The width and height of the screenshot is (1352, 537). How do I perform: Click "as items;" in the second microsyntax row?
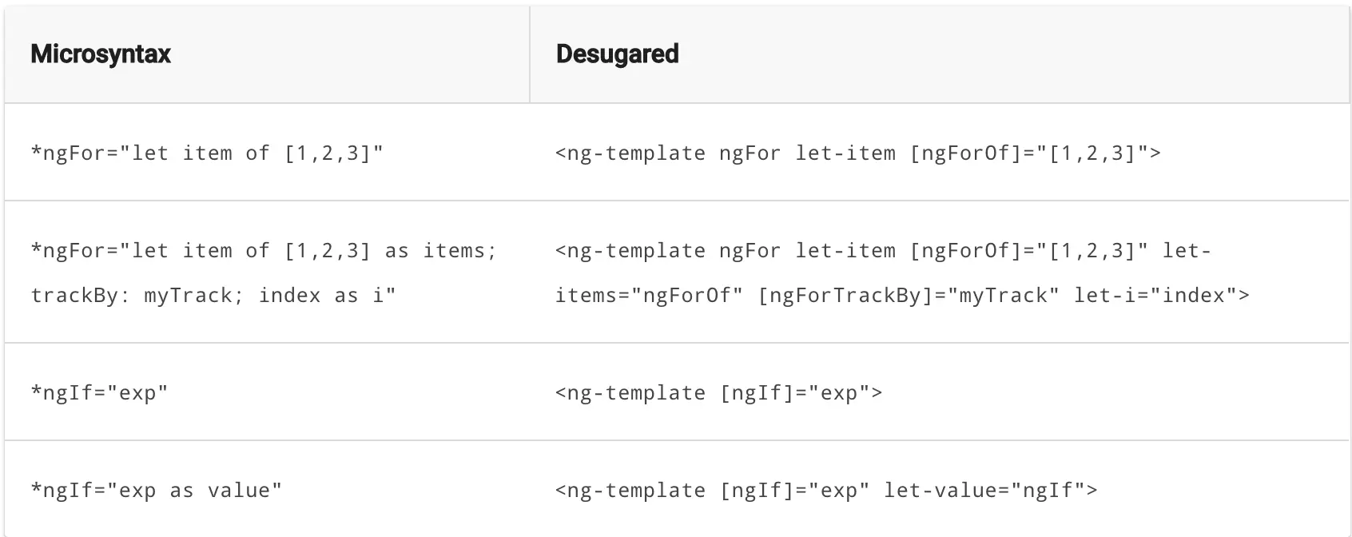[x=440, y=251]
